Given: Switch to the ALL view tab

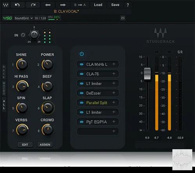Looking at the screenshot, I should point(4,105).
